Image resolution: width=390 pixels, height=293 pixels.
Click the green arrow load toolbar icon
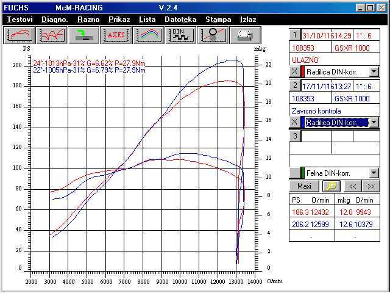pyautogui.click(x=83, y=35)
